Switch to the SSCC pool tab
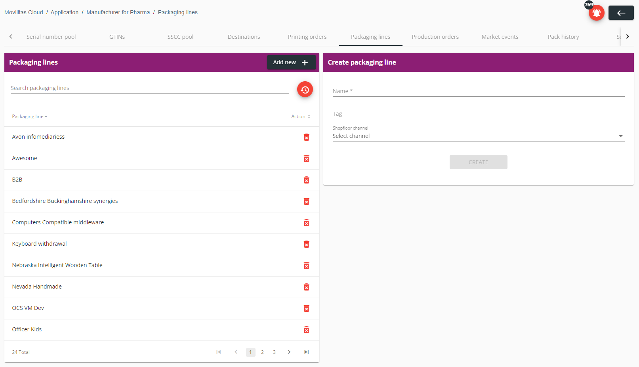The width and height of the screenshot is (639, 367). click(x=181, y=37)
